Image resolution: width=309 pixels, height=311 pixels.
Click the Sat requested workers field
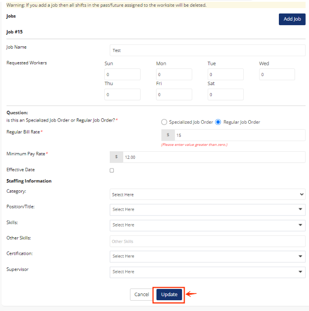(225, 95)
